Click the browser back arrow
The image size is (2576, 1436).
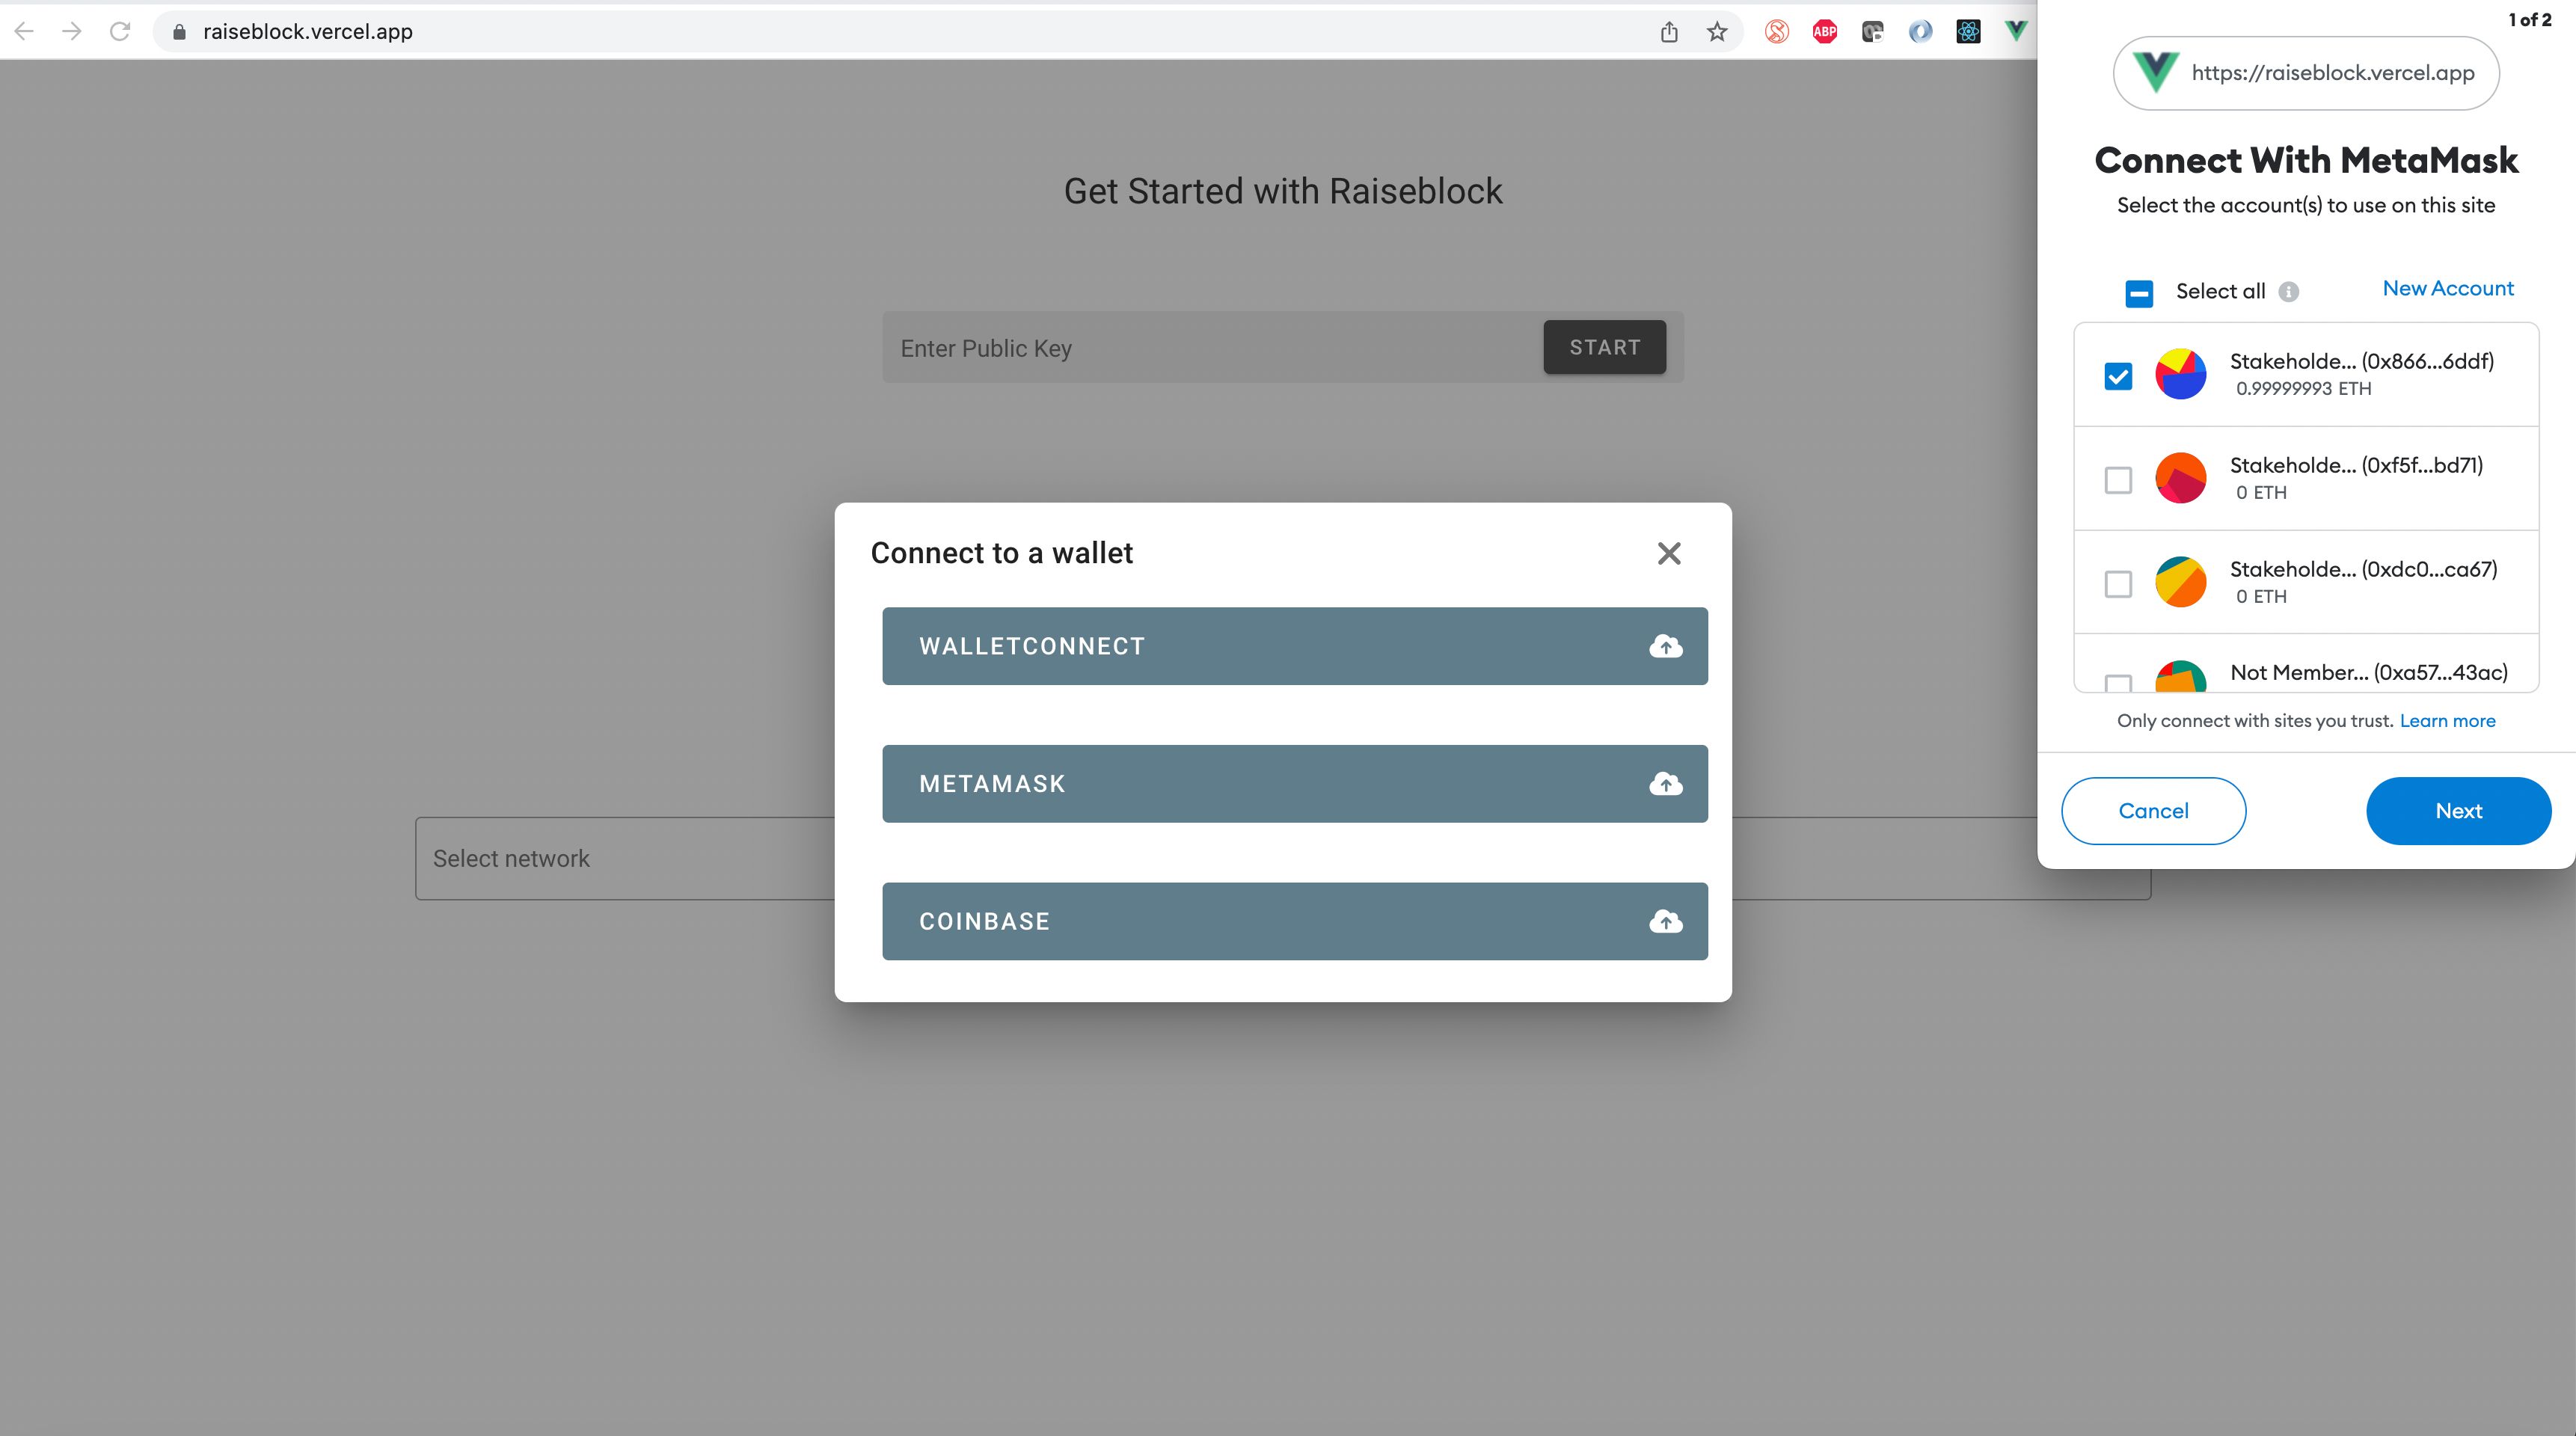[24, 31]
